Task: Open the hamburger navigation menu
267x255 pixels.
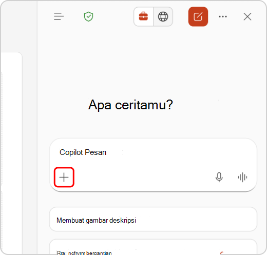Action: tap(59, 16)
